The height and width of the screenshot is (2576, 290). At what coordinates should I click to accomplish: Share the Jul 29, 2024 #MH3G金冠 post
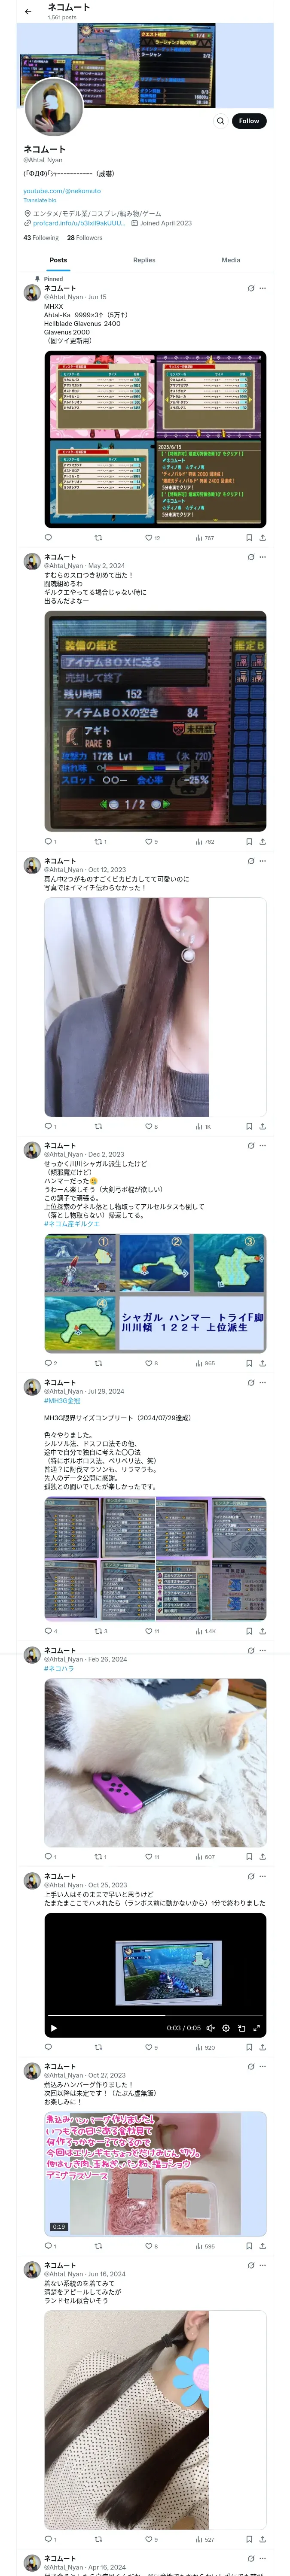(262, 1631)
